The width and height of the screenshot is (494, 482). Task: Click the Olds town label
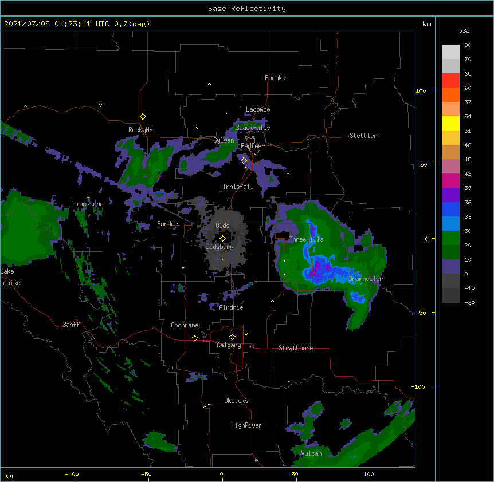click(x=222, y=226)
